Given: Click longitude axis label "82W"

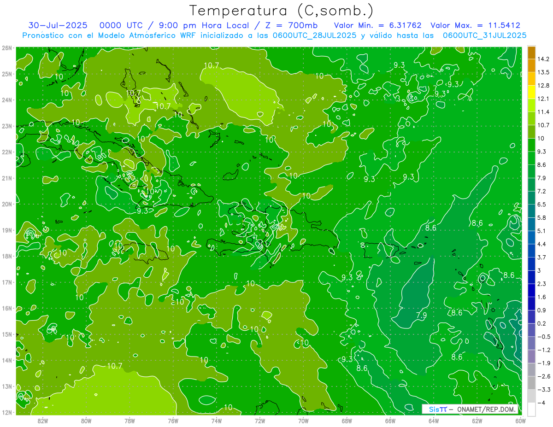Looking at the screenshot, I should click(x=43, y=421).
